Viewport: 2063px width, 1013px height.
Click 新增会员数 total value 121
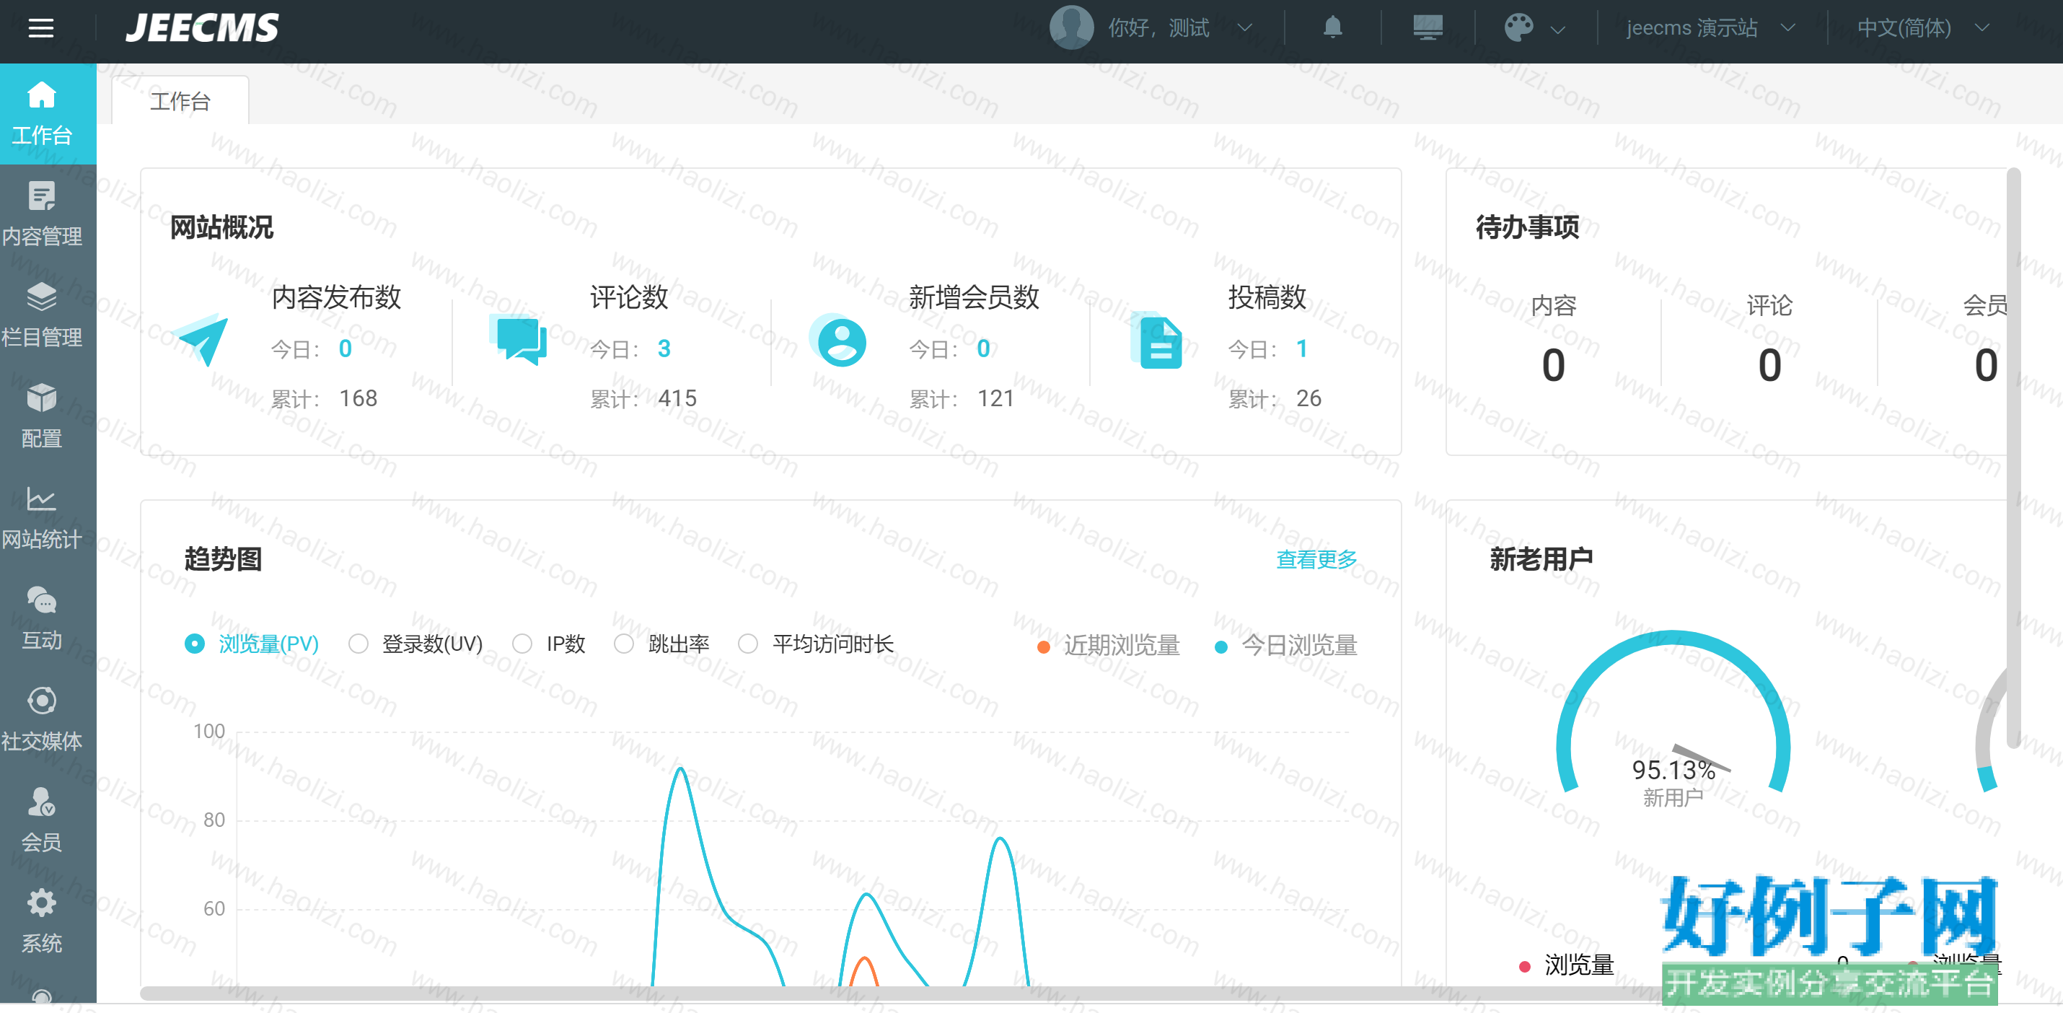point(995,398)
